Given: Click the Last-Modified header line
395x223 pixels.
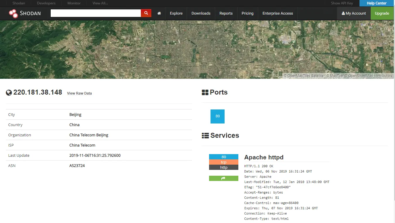Looking at the screenshot, I should [287, 182].
